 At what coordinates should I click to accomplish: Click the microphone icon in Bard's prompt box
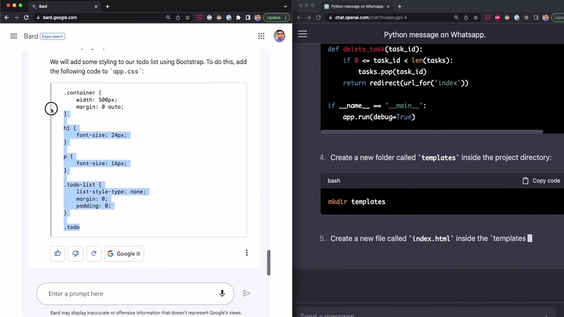[x=222, y=294]
